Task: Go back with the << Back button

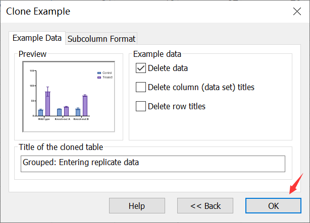Action: pyautogui.click(x=204, y=205)
